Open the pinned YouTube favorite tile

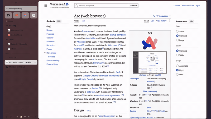point(17,15)
